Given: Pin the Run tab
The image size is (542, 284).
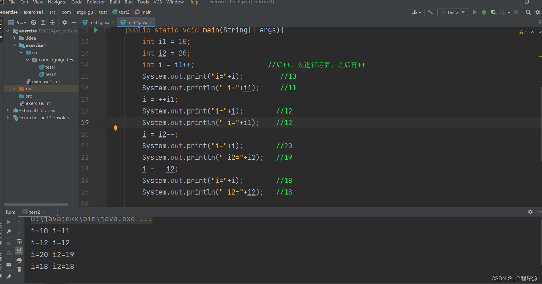Looking at the screenshot, I should [x=9, y=276].
